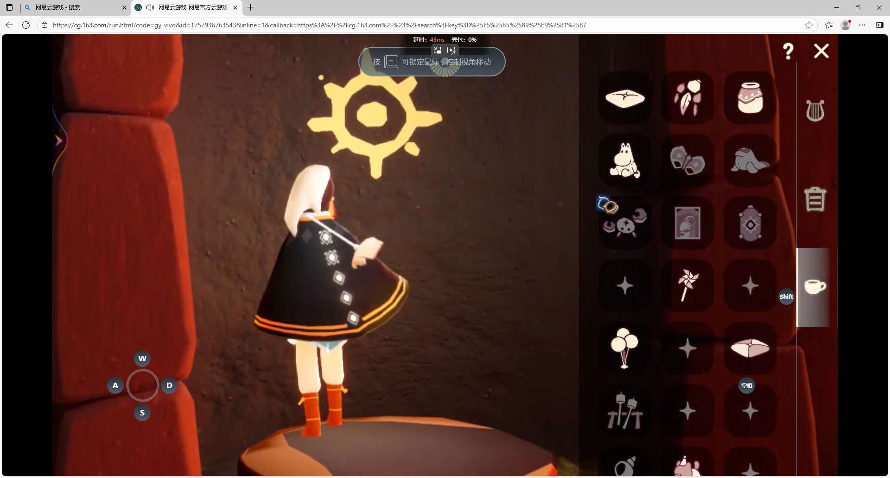Switch to the teacup props category
Screen dimensions: 890x478
815,287
